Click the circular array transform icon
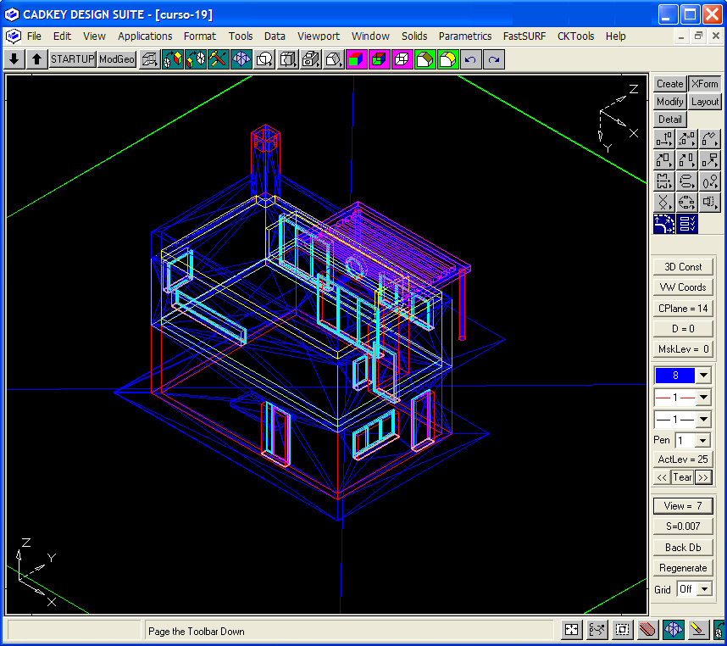727x646 pixels. 687,203
